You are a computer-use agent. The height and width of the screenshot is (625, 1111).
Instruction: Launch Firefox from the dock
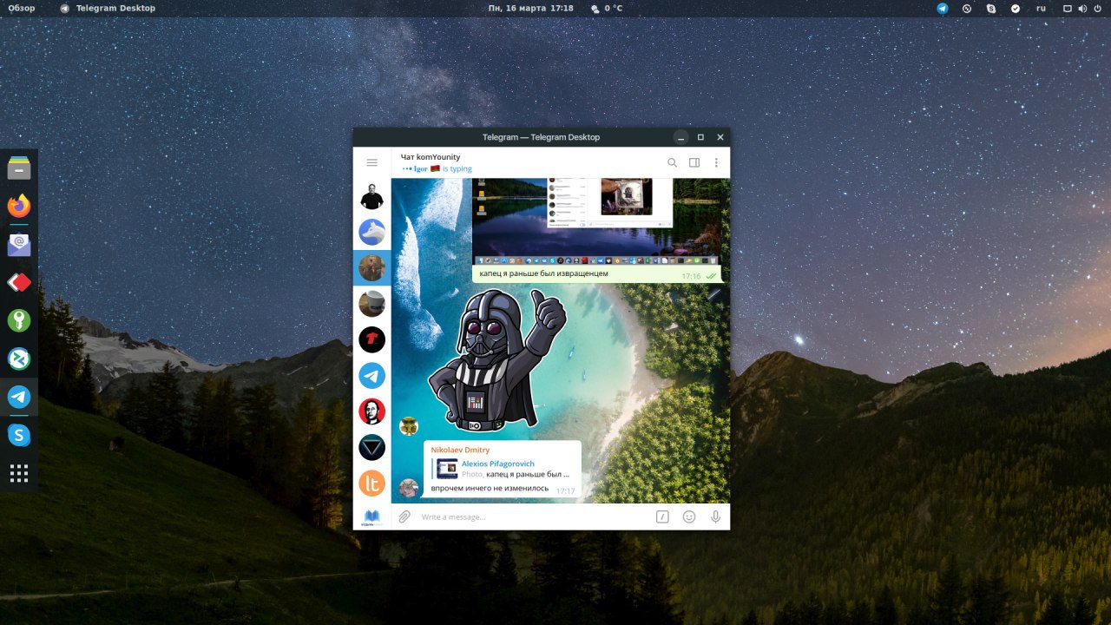coord(19,206)
